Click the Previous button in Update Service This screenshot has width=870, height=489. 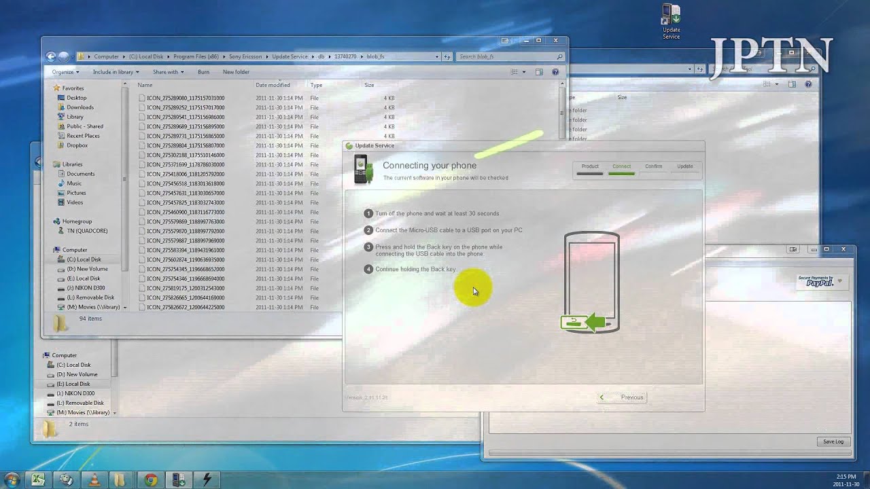pos(623,397)
